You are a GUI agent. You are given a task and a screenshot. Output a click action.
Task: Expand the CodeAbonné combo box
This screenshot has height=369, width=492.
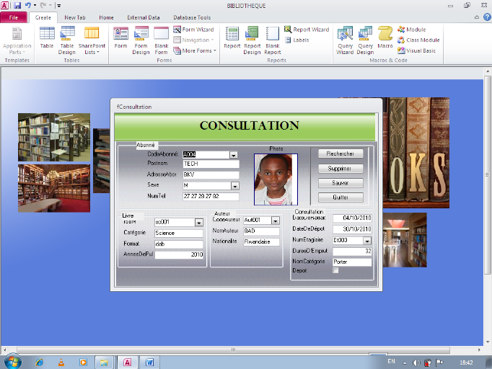[234, 154]
